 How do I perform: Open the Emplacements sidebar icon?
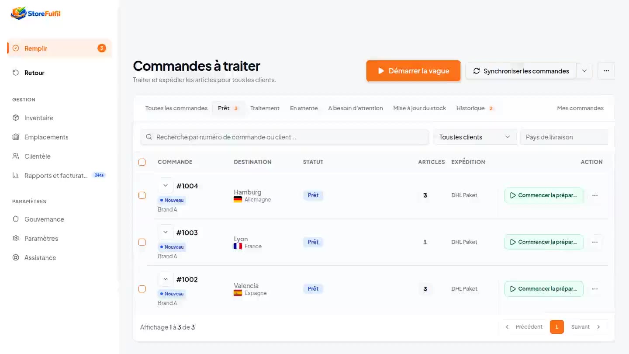tap(16, 137)
